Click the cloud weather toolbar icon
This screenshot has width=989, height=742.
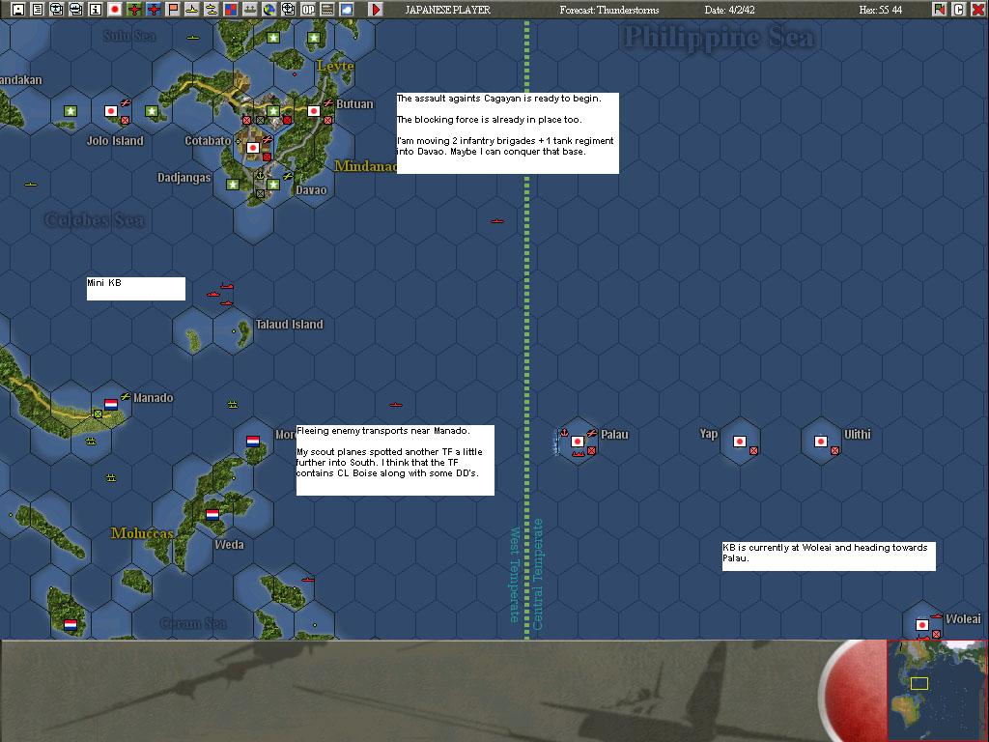(x=347, y=10)
